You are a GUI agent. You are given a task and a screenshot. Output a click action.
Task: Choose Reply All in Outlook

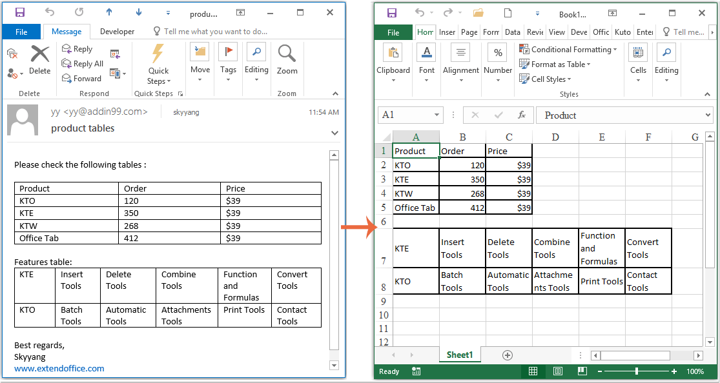[x=83, y=64]
